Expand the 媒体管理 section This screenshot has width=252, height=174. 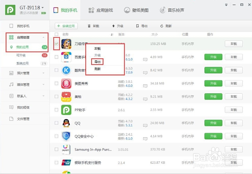tap(44, 84)
